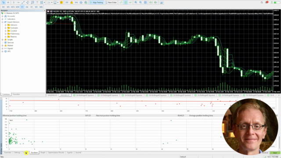
Task: Select the equidistant channel tool
Action: coord(28,3)
